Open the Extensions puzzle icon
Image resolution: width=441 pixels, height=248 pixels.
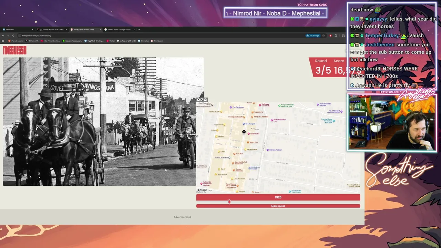(336, 35)
